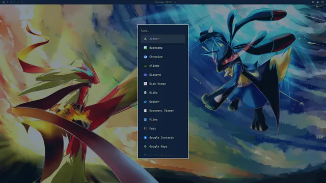The width and height of the screenshot is (326, 183).
Task: Open the Basecamp app entry
Action: [163, 48]
